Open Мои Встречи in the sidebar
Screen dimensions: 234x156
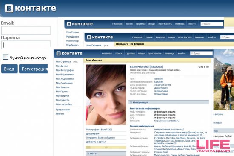tap(63, 96)
